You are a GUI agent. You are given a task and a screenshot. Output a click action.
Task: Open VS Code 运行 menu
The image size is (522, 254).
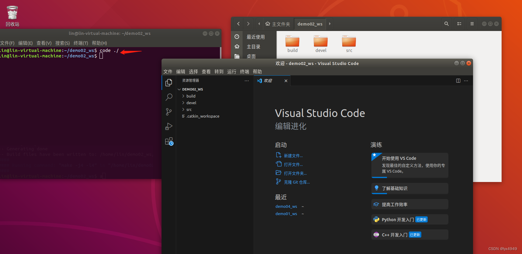(232, 72)
